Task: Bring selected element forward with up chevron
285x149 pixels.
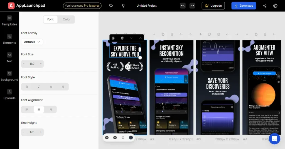Action: point(140,38)
